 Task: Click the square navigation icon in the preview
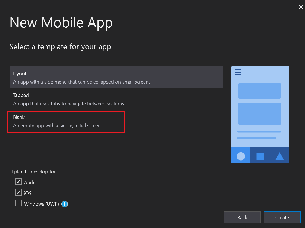(260, 156)
